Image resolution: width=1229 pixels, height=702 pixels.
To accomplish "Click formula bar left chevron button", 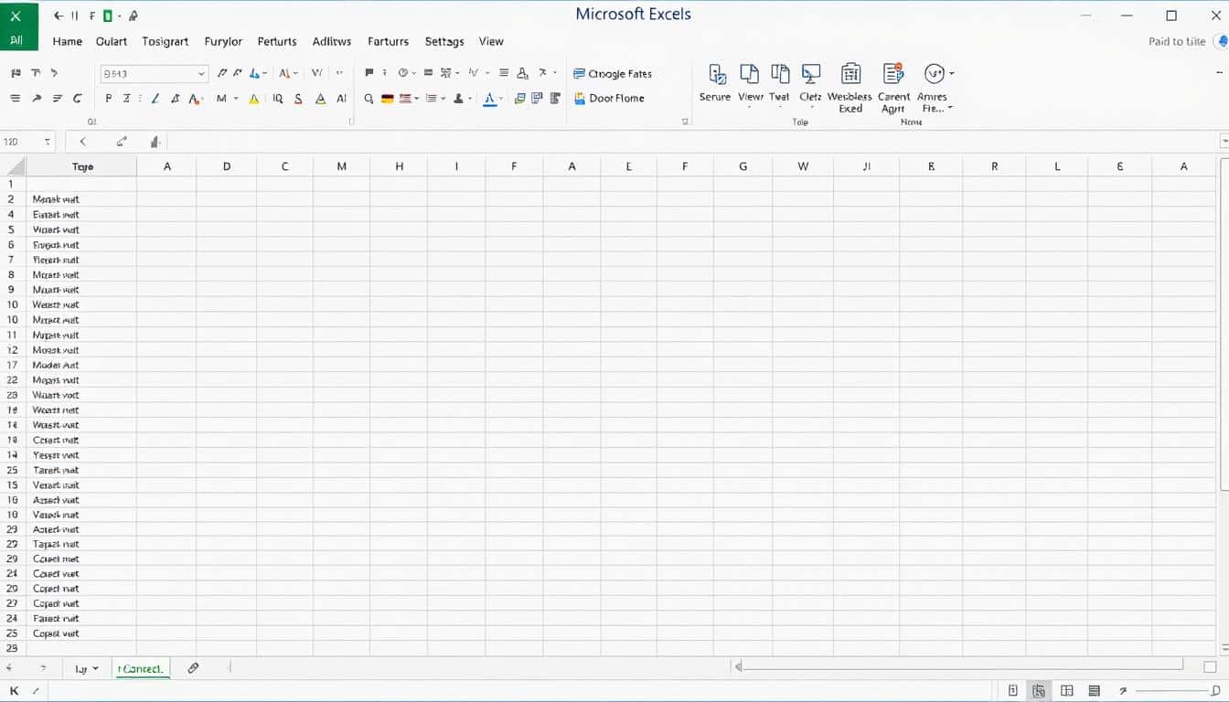I will [83, 142].
